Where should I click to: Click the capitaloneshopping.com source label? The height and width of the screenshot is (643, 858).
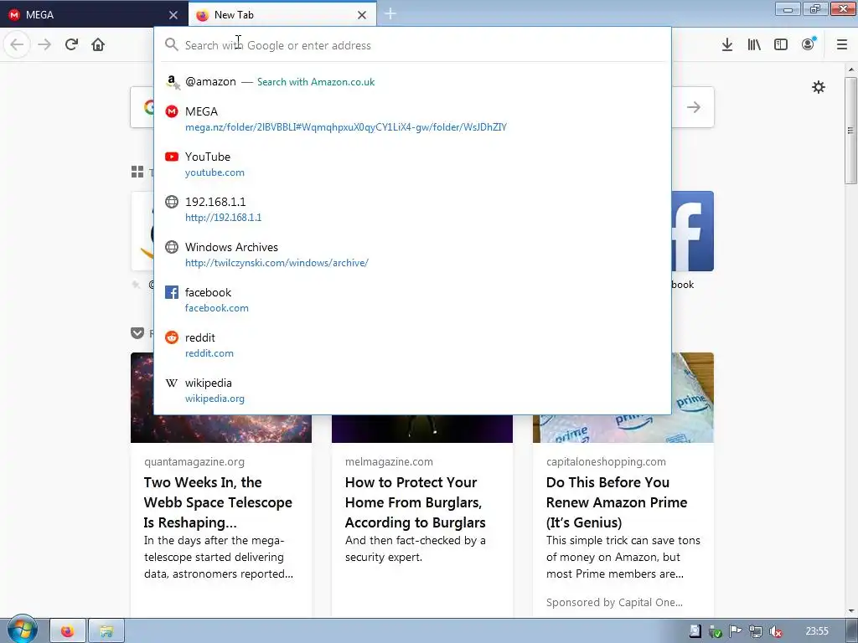click(x=606, y=461)
